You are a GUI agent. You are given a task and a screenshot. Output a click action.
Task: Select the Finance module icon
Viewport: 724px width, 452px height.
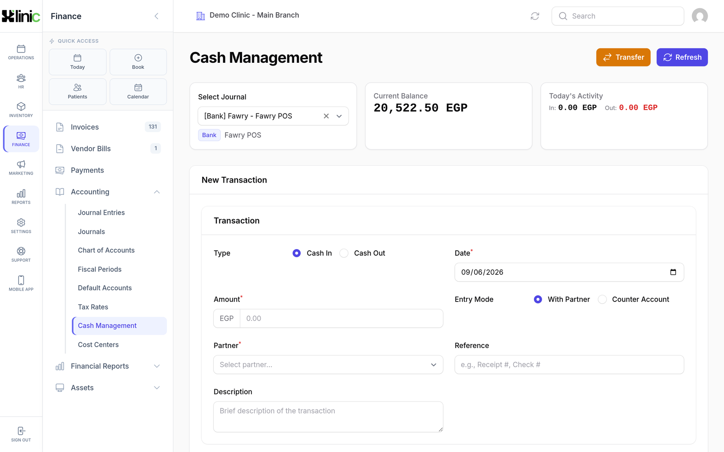click(21, 139)
